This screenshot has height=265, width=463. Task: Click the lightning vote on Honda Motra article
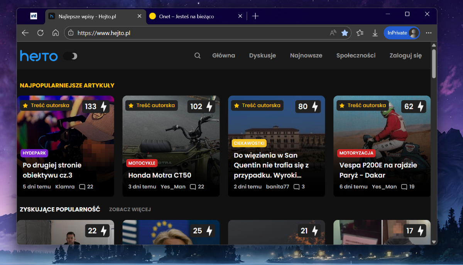pyautogui.click(x=209, y=107)
